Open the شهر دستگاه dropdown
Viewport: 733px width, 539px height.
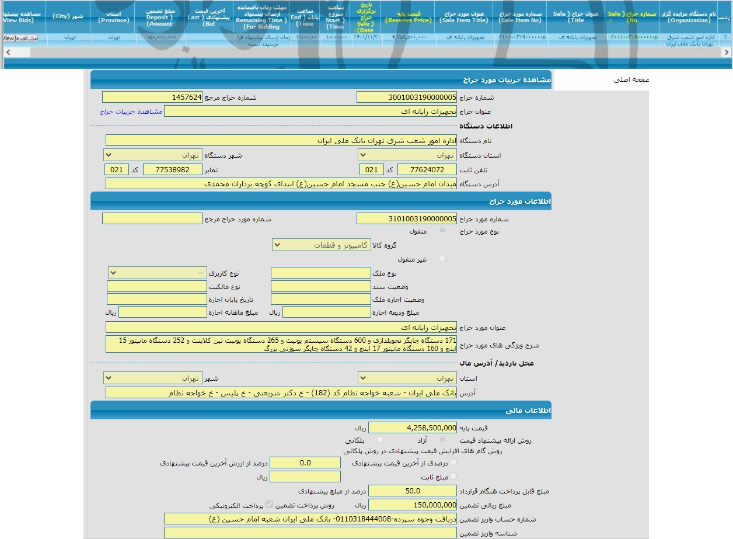(x=153, y=155)
